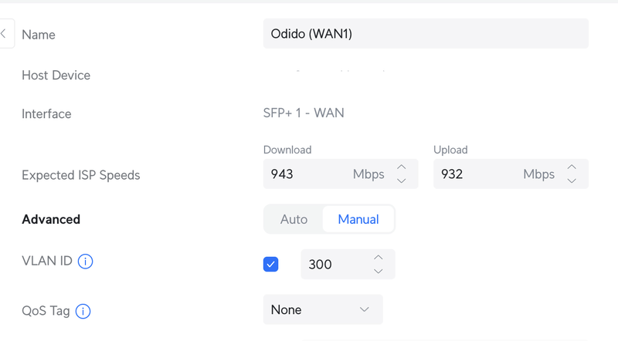Increment the VLAN ID number
This screenshot has height=341, width=618.
click(378, 257)
